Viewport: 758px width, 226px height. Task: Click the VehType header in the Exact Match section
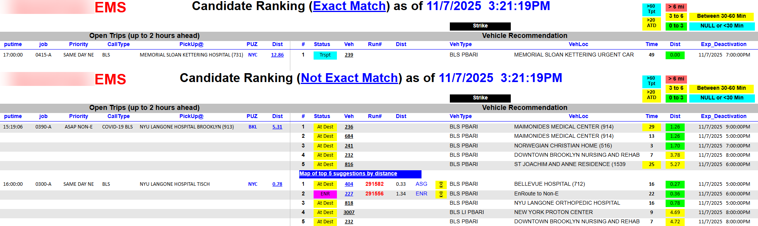point(461,45)
